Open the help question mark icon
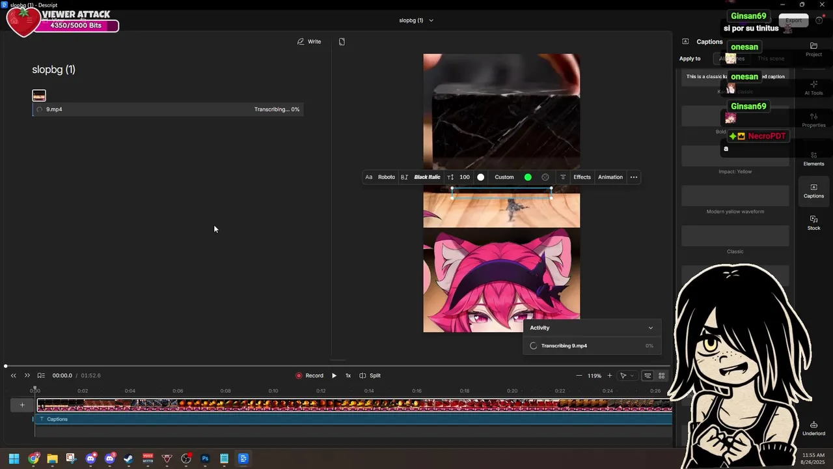Image resolution: width=833 pixels, height=469 pixels. point(819,20)
